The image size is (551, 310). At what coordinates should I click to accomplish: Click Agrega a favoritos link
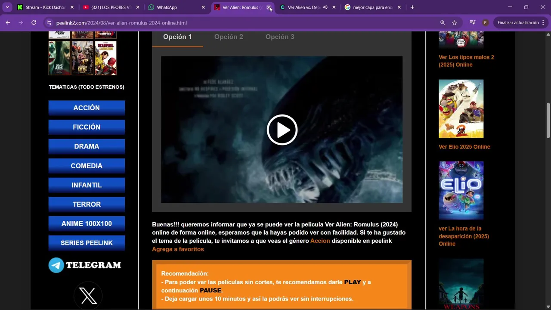[178, 249]
